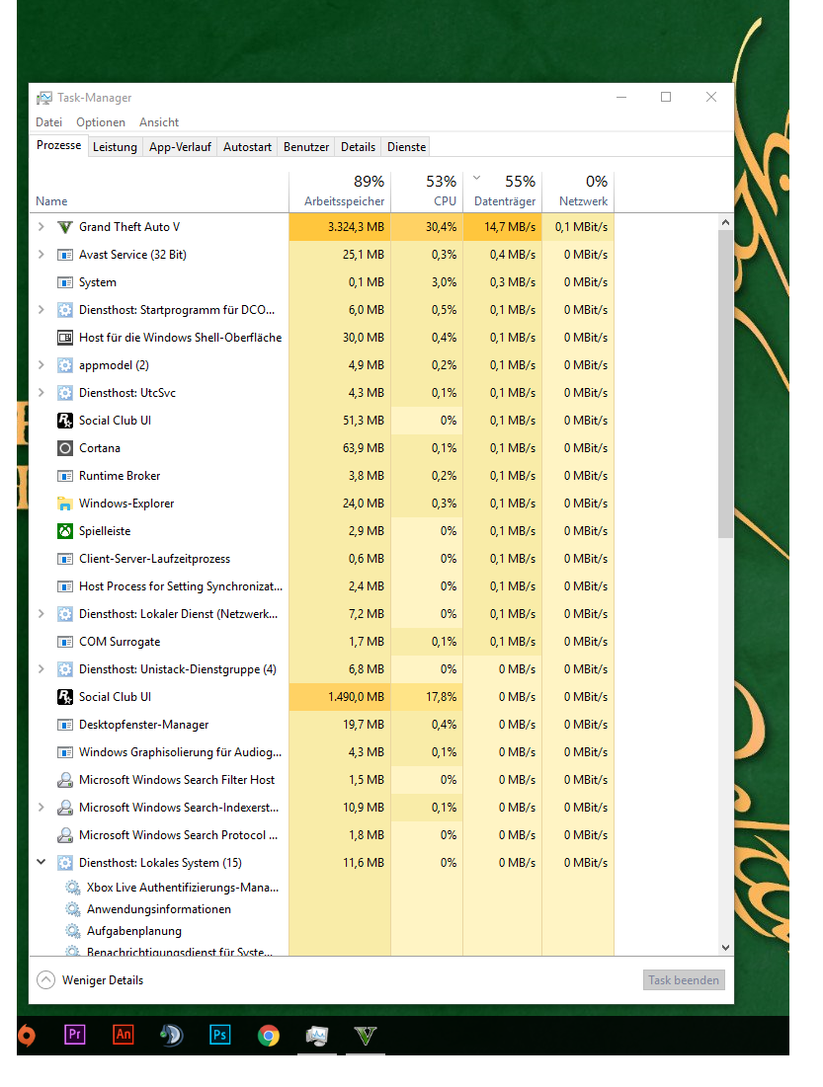Select Host Process for Setting Synchronizat... row
The height and width of the screenshot is (1087, 823).
322,586
